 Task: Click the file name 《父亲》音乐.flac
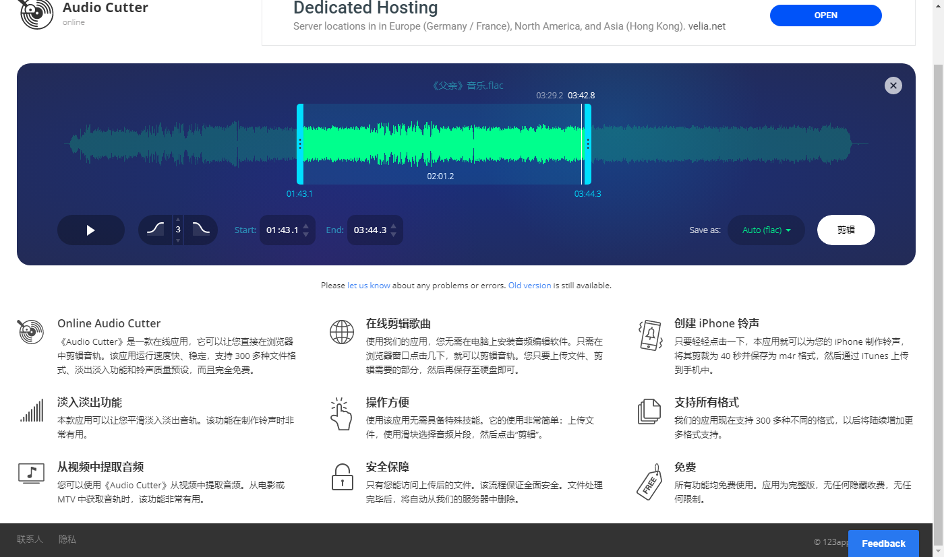coord(467,86)
